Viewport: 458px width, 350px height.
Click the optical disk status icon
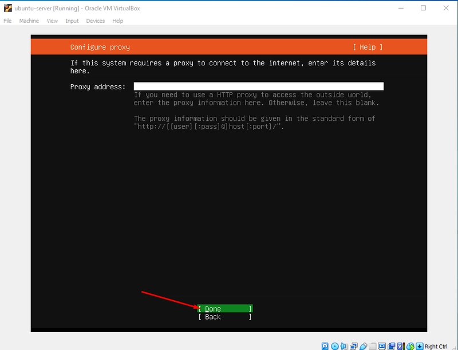tap(335, 347)
